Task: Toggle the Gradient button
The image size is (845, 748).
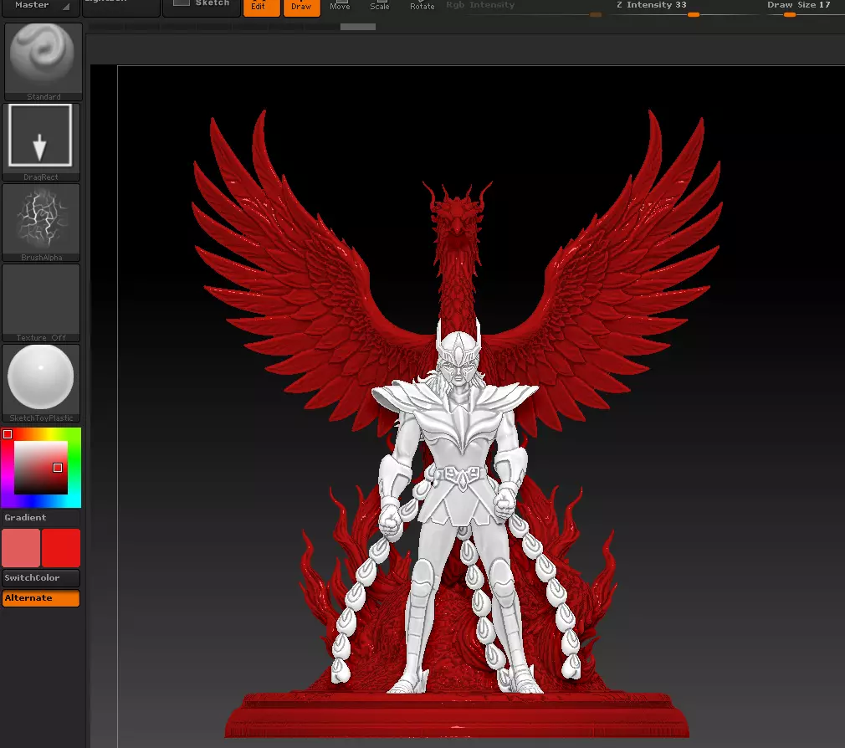Action: point(41,517)
